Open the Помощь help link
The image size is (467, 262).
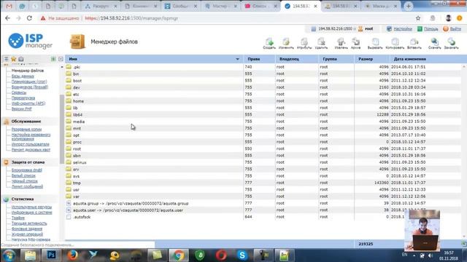[431, 29]
